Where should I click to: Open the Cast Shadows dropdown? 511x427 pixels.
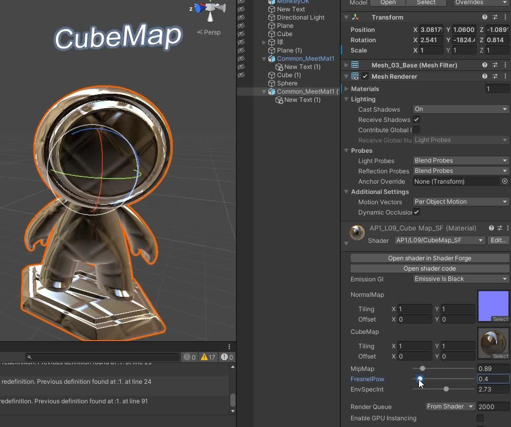[x=459, y=109]
